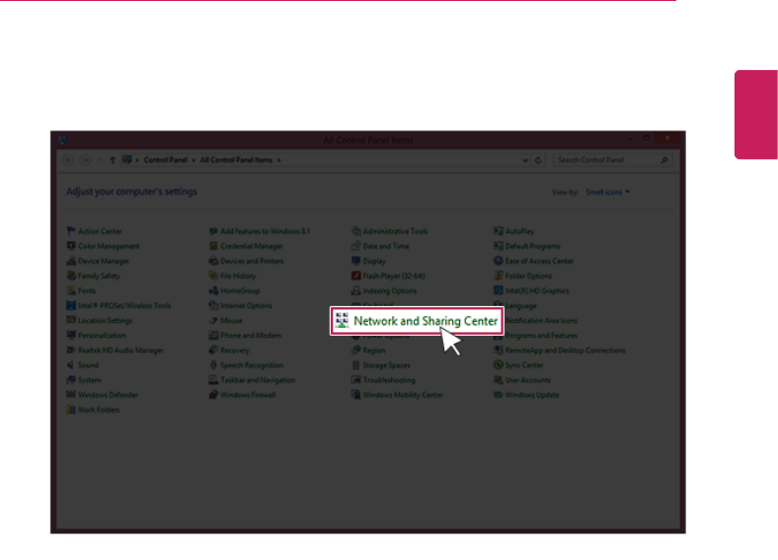Open Taskbar and Navigation icon
778x560 pixels.
coord(213,380)
